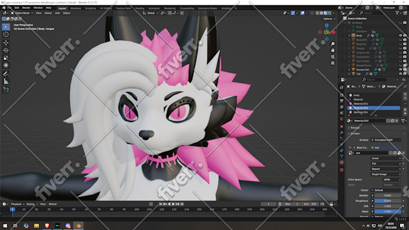Image resolution: width=409 pixels, height=230 pixels.
Task: Switch to Material Preview shading mode
Action: pyautogui.click(x=325, y=13)
